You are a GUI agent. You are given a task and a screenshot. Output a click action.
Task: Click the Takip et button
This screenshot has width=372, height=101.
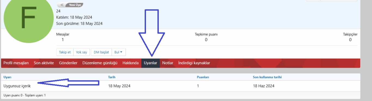[65, 52]
